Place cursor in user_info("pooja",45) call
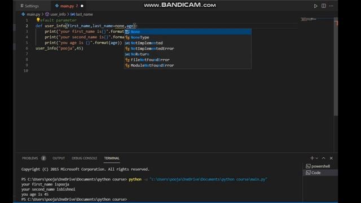The image size is (361, 203). pos(59,48)
